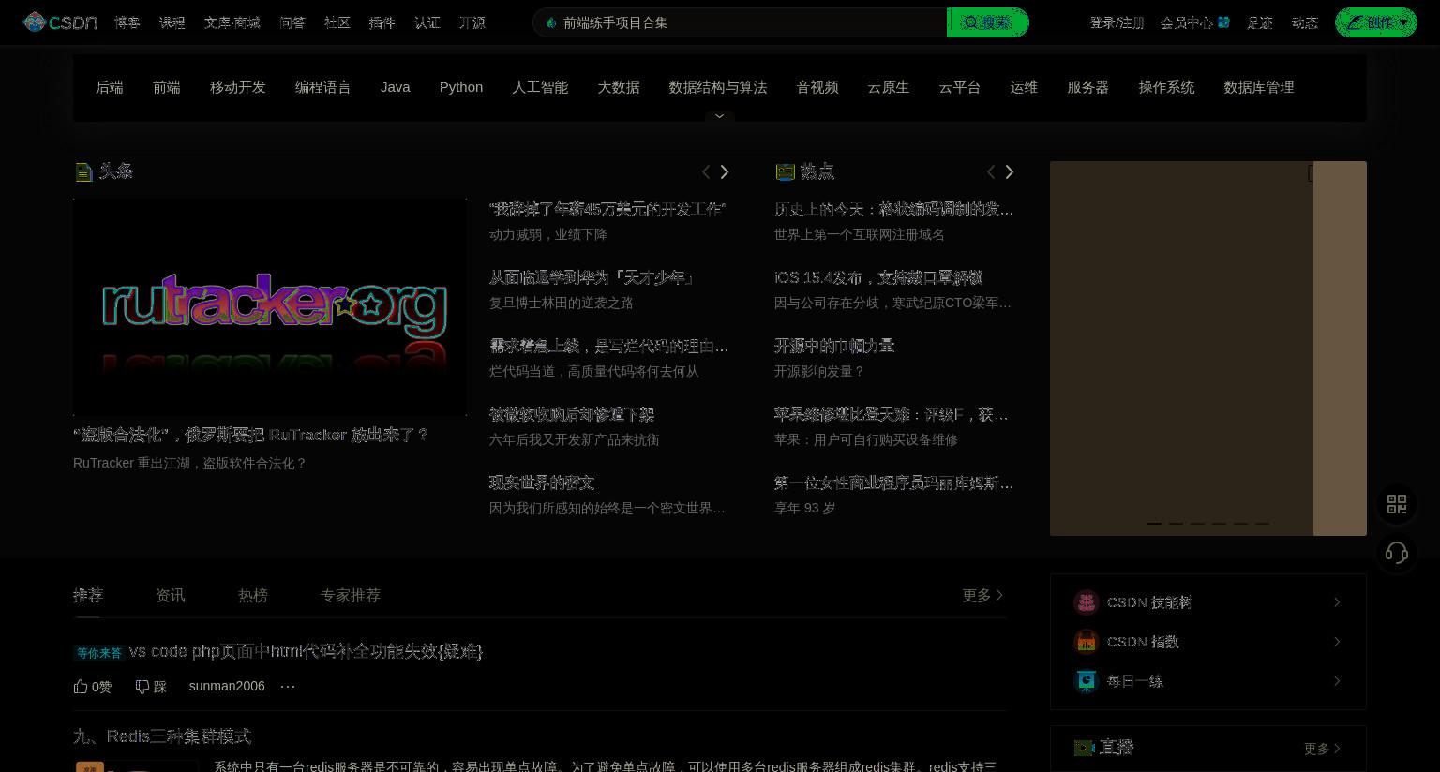Image resolution: width=1440 pixels, height=772 pixels.
Task: Open article iOS 15.4发布
Action: (878, 277)
